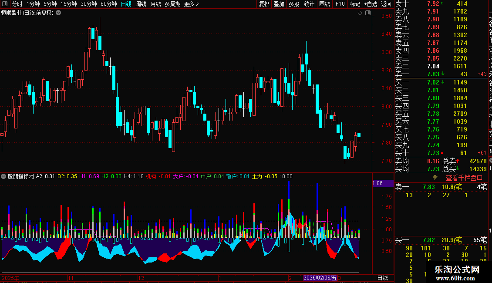Click the A2: 0.31 indicator value
This screenshot has height=283, width=492.
pos(45,176)
